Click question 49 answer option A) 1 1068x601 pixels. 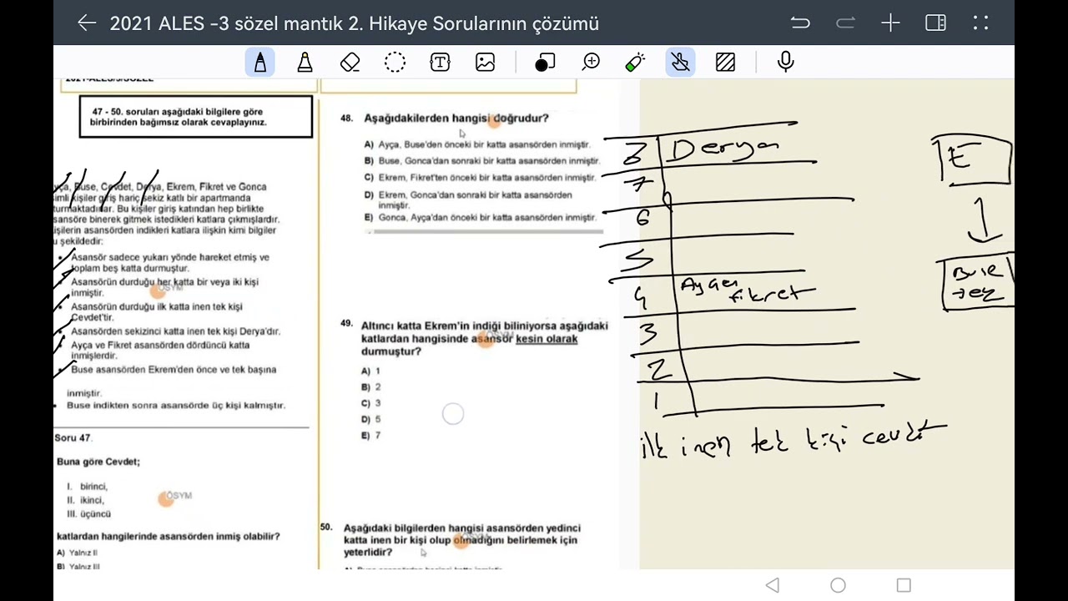tap(370, 371)
